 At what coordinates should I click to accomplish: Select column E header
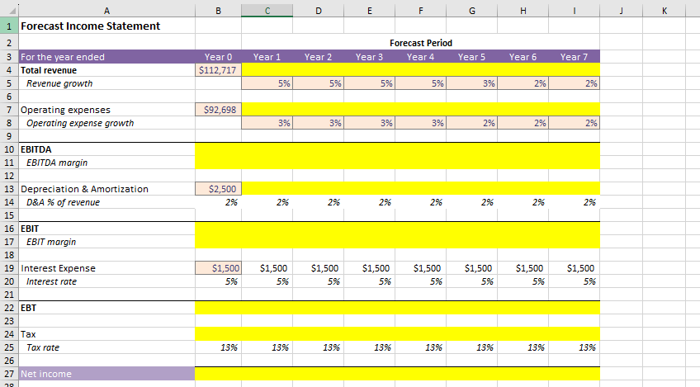[x=370, y=11]
